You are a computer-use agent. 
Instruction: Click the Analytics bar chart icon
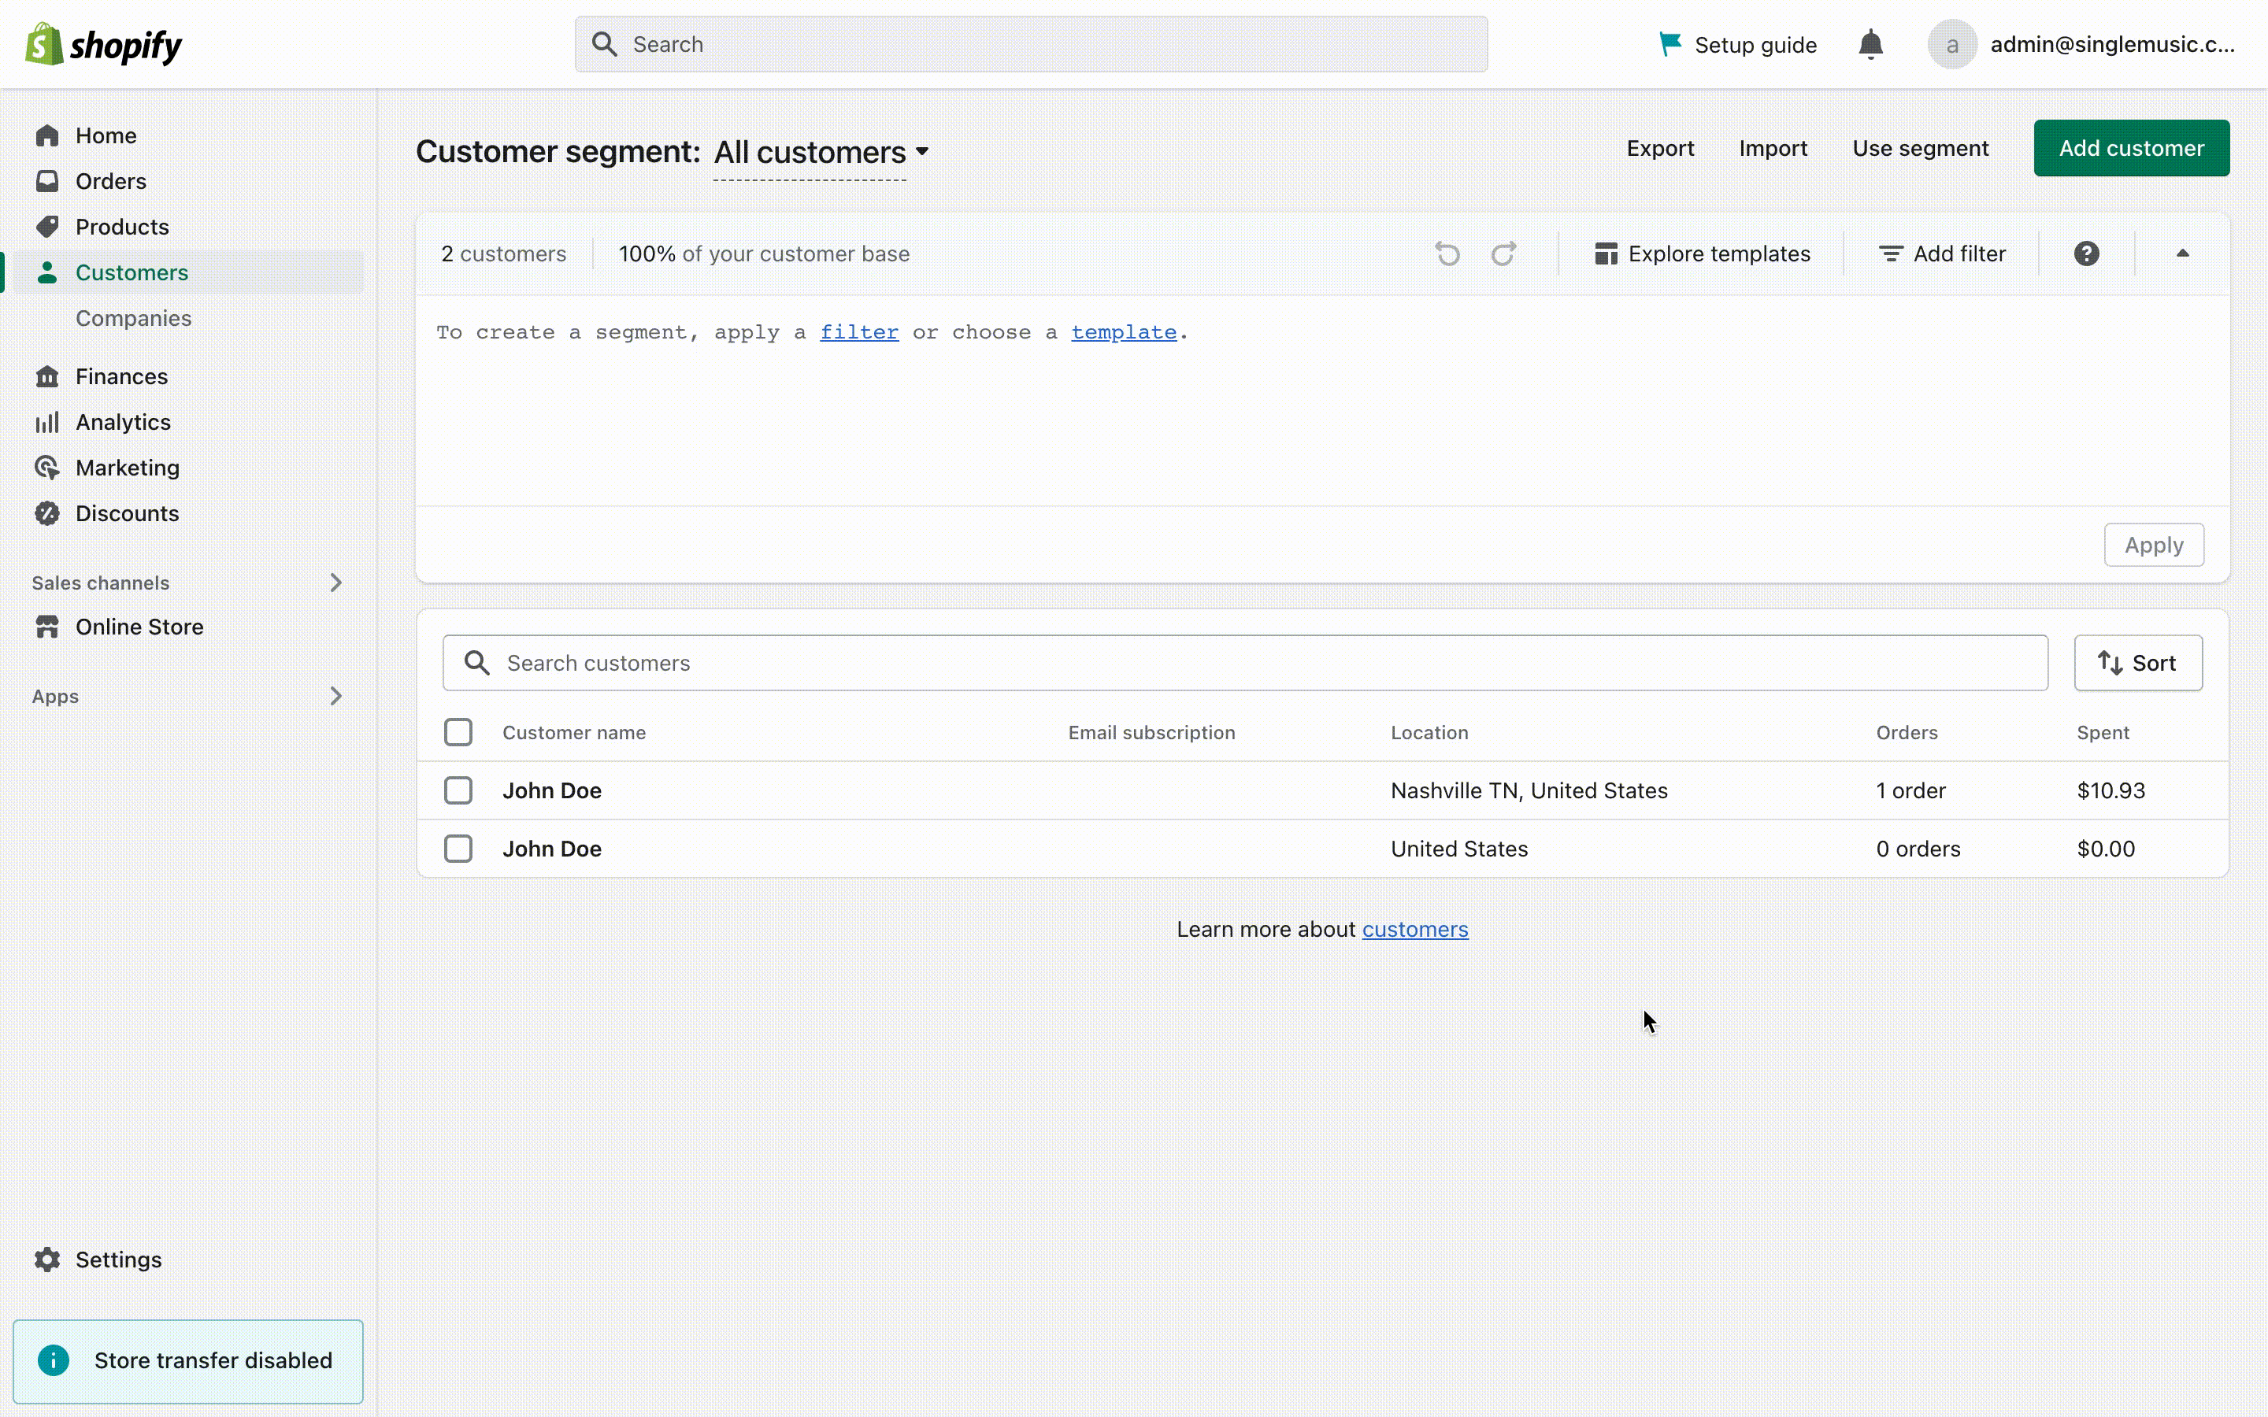[x=47, y=423]
